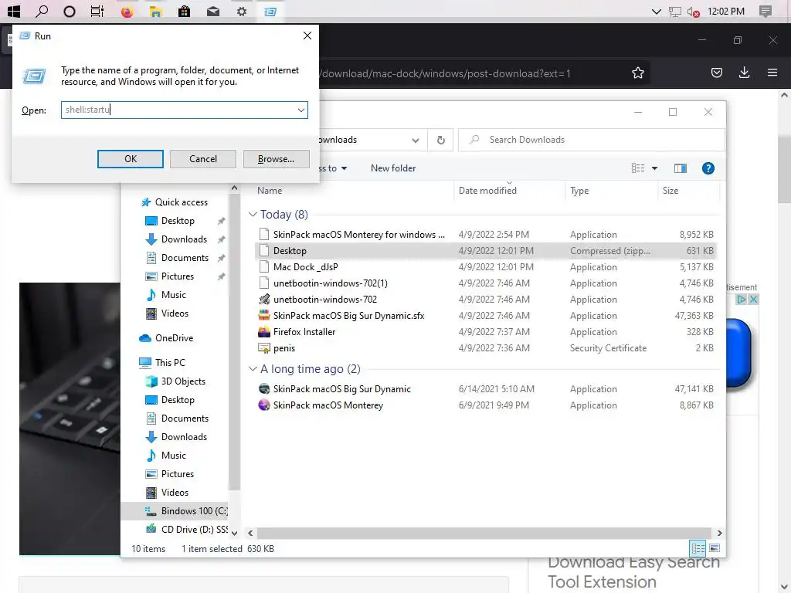Collapse the A long time ago group

(253, 369)
